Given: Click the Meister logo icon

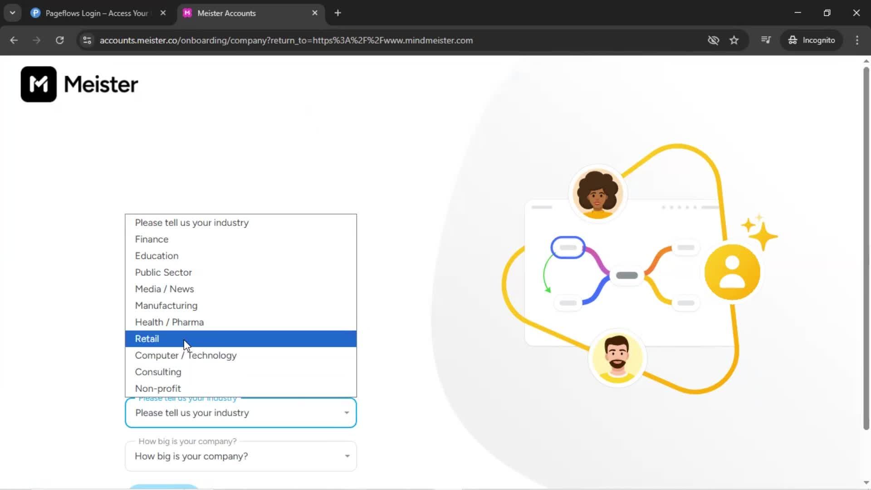Looking at the screenshot, I should tap(39, 84).
